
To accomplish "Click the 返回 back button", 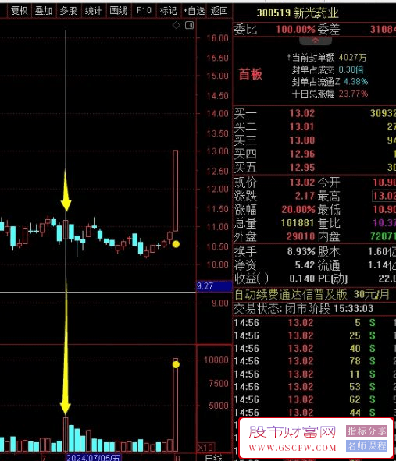I will [x=219, y=11].
